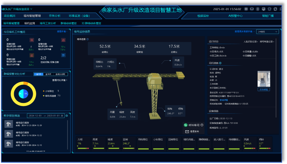Click the refresh icon in top toolbar
287x164 pixels.
[x=275, y=9]
